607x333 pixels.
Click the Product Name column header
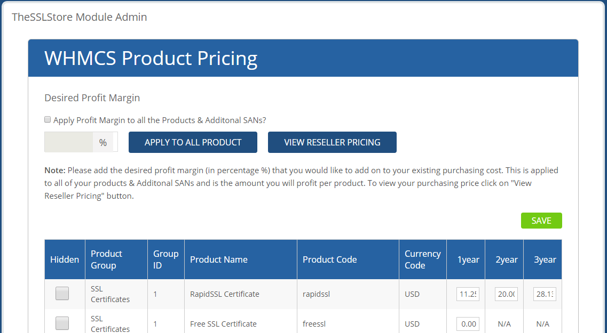coord(240,259)
